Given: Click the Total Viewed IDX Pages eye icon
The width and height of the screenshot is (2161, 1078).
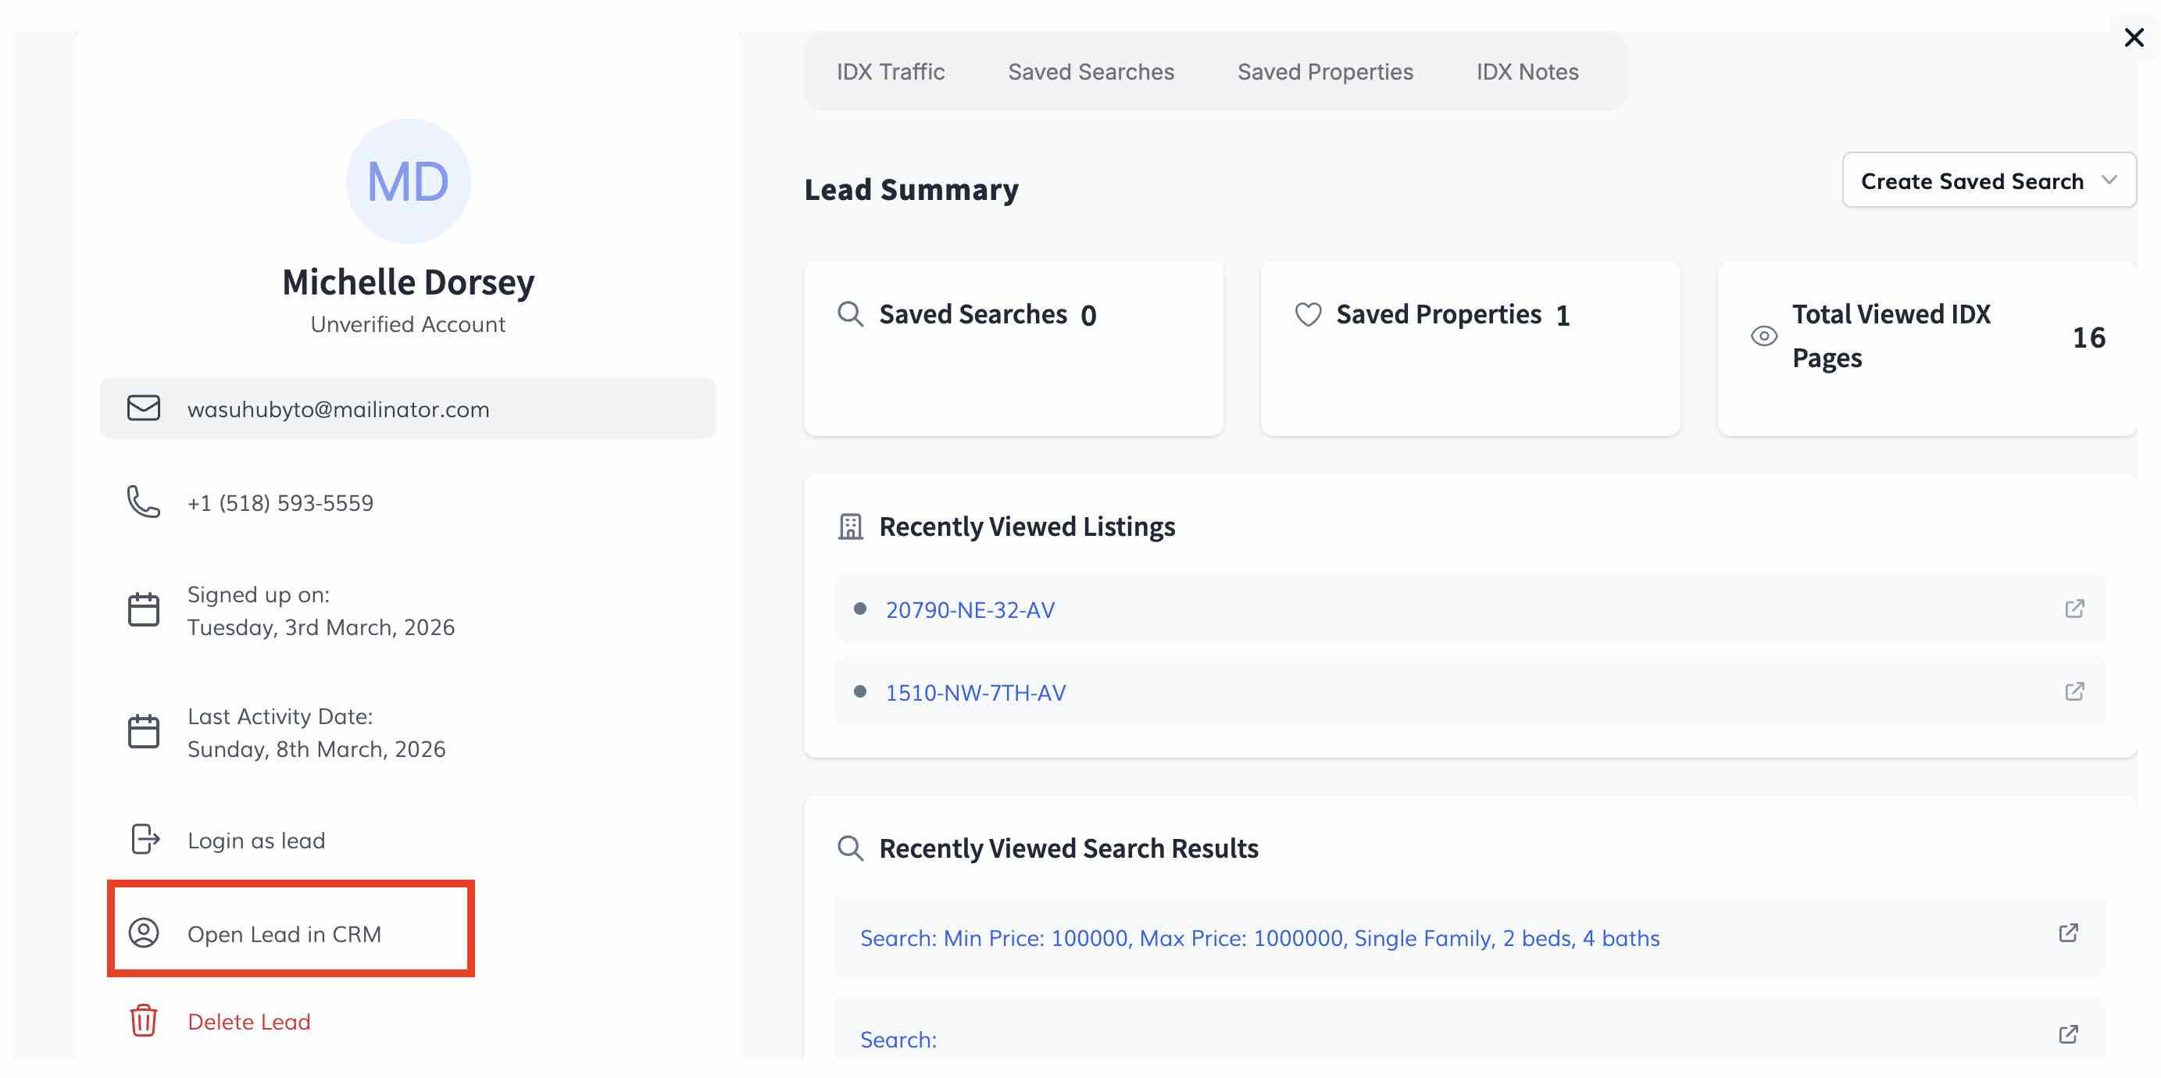Looking at the screenshot, I should 1763,337.
